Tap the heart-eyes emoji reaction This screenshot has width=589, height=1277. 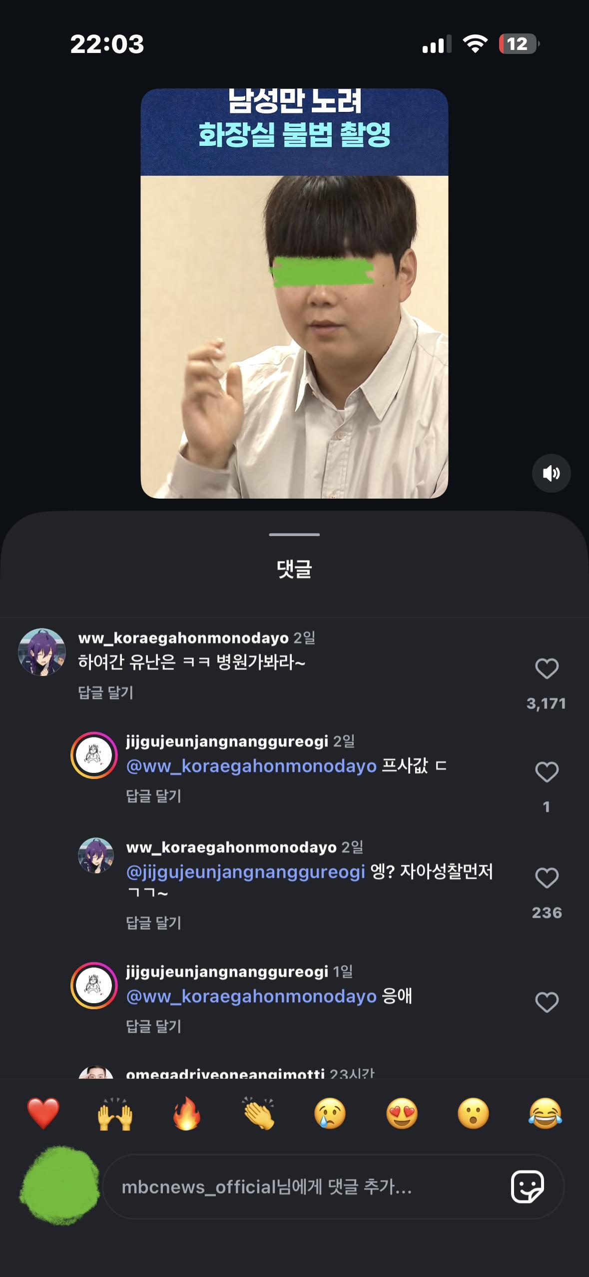[402, 1114]
